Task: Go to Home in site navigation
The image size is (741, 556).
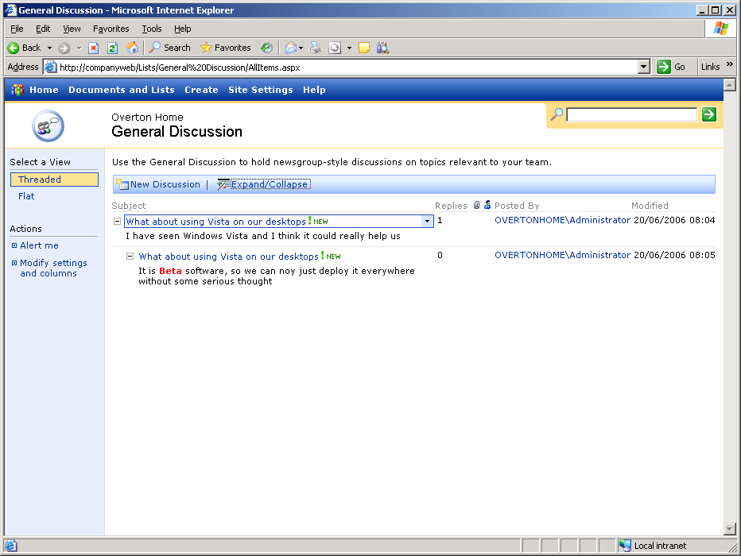Action: point(44,90)
